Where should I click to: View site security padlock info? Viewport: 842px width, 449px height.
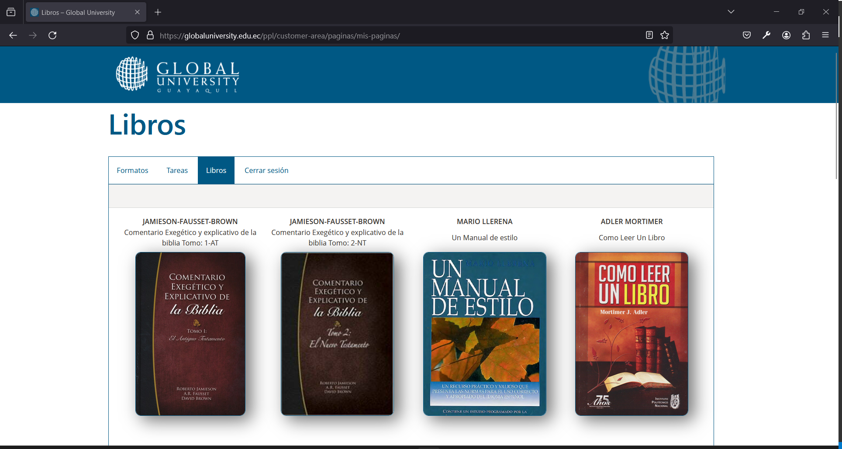150,35
